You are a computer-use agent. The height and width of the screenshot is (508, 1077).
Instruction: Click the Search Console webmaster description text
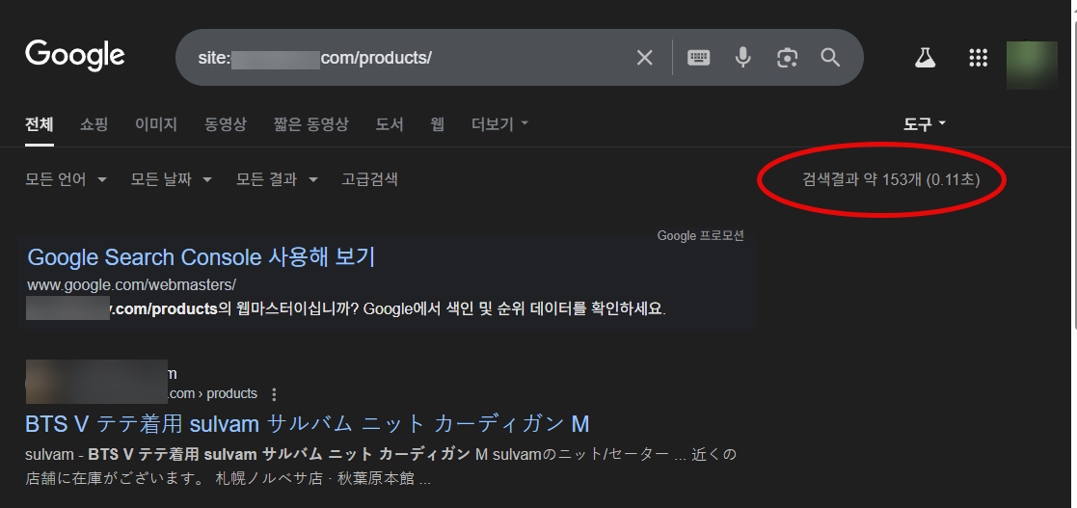click(x=346, y=308)
